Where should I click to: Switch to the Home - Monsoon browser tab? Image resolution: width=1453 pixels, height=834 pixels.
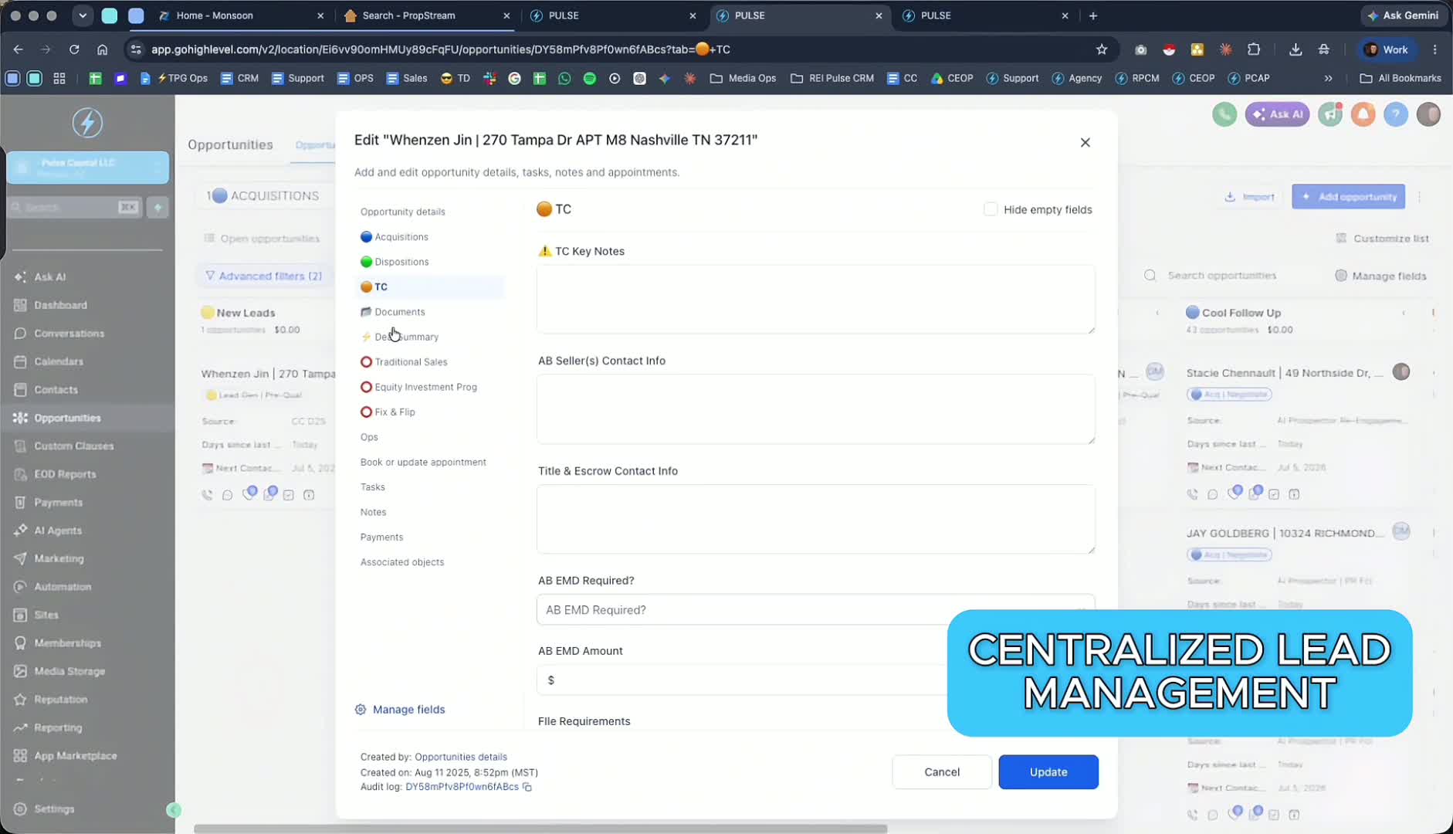242,15
